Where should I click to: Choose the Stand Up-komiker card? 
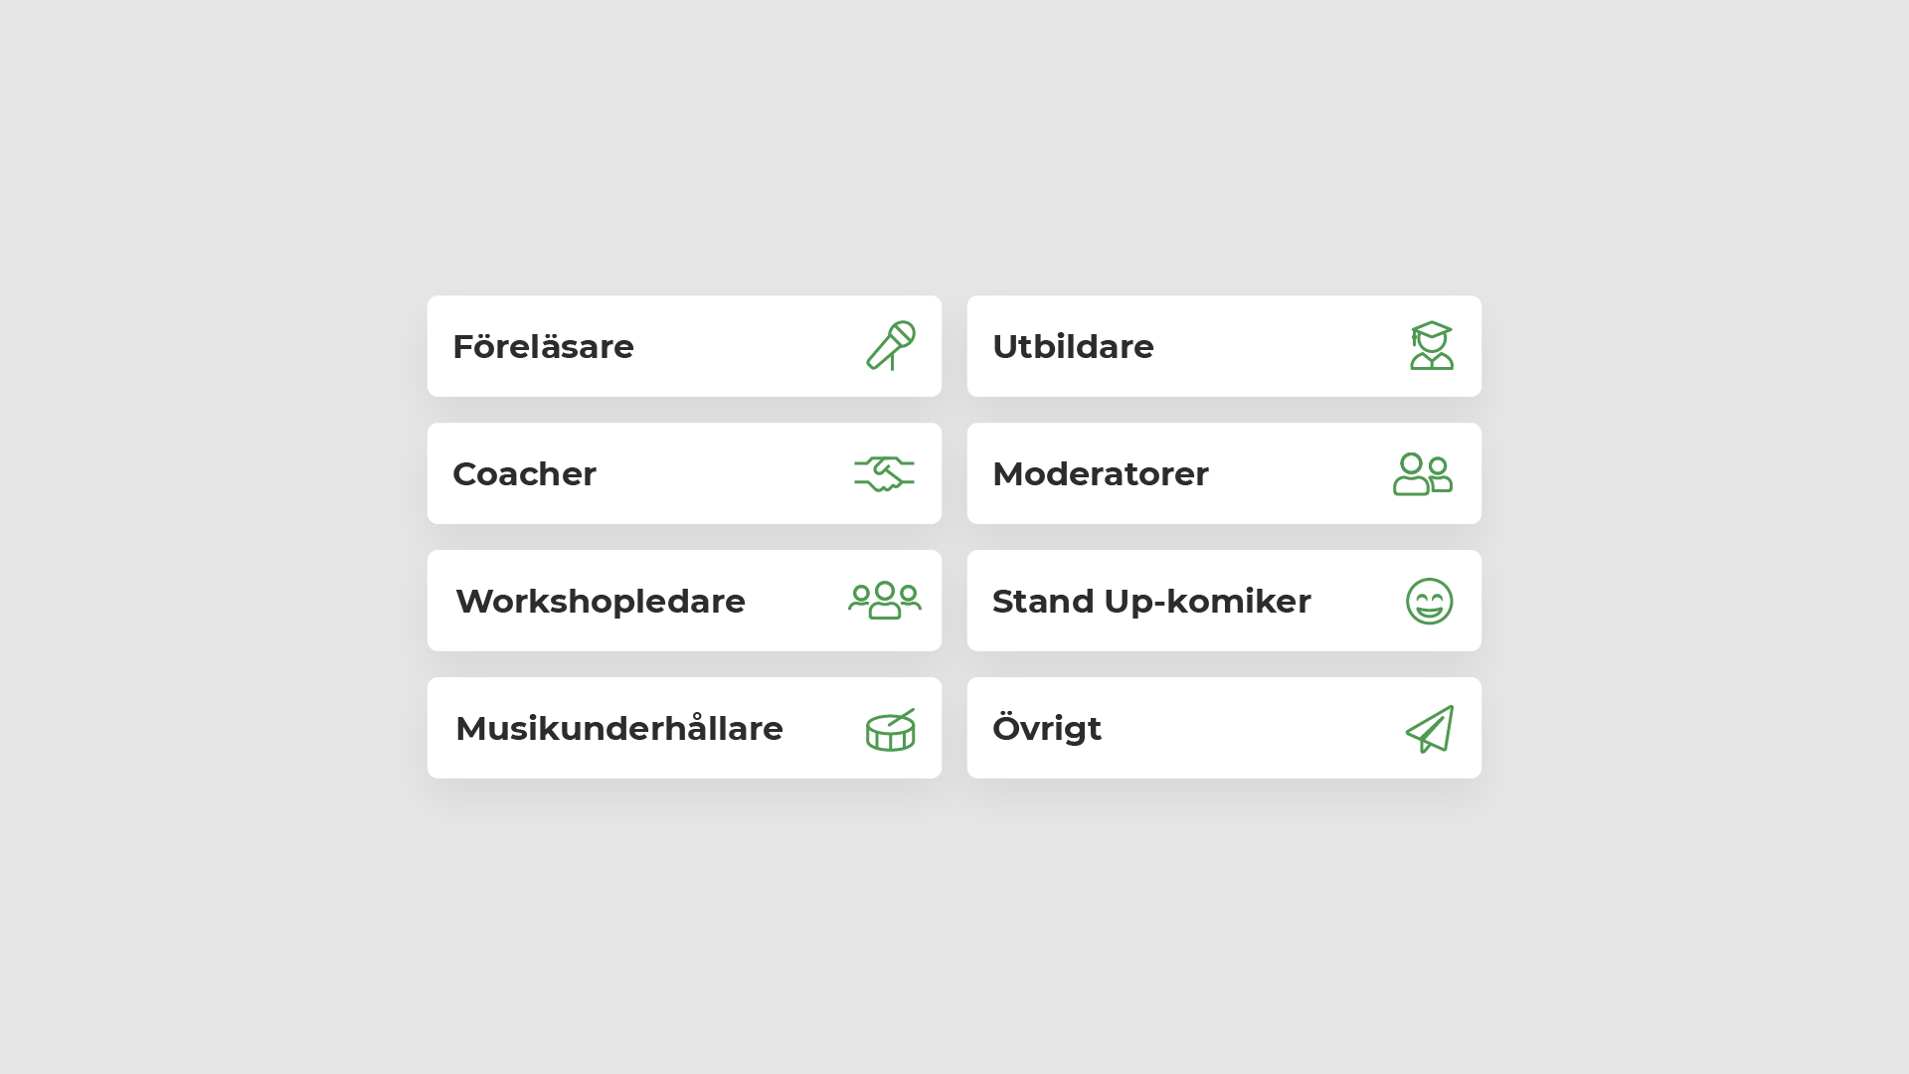pyautogui.click(x=1224, y=601)
